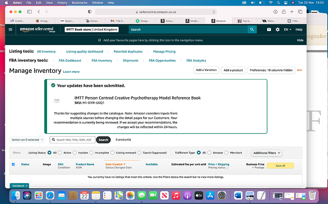The width and height of the screenshot is (328, 204).
Task: Open the FBA Dashboard link
Action: coord(70,61)
